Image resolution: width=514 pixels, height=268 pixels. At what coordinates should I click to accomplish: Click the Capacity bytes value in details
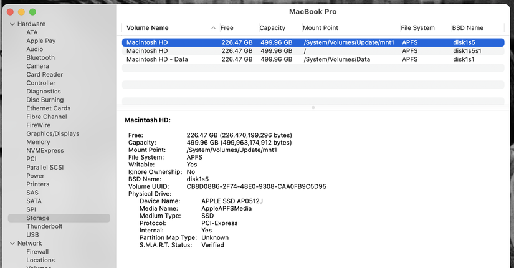click(239, 143)
